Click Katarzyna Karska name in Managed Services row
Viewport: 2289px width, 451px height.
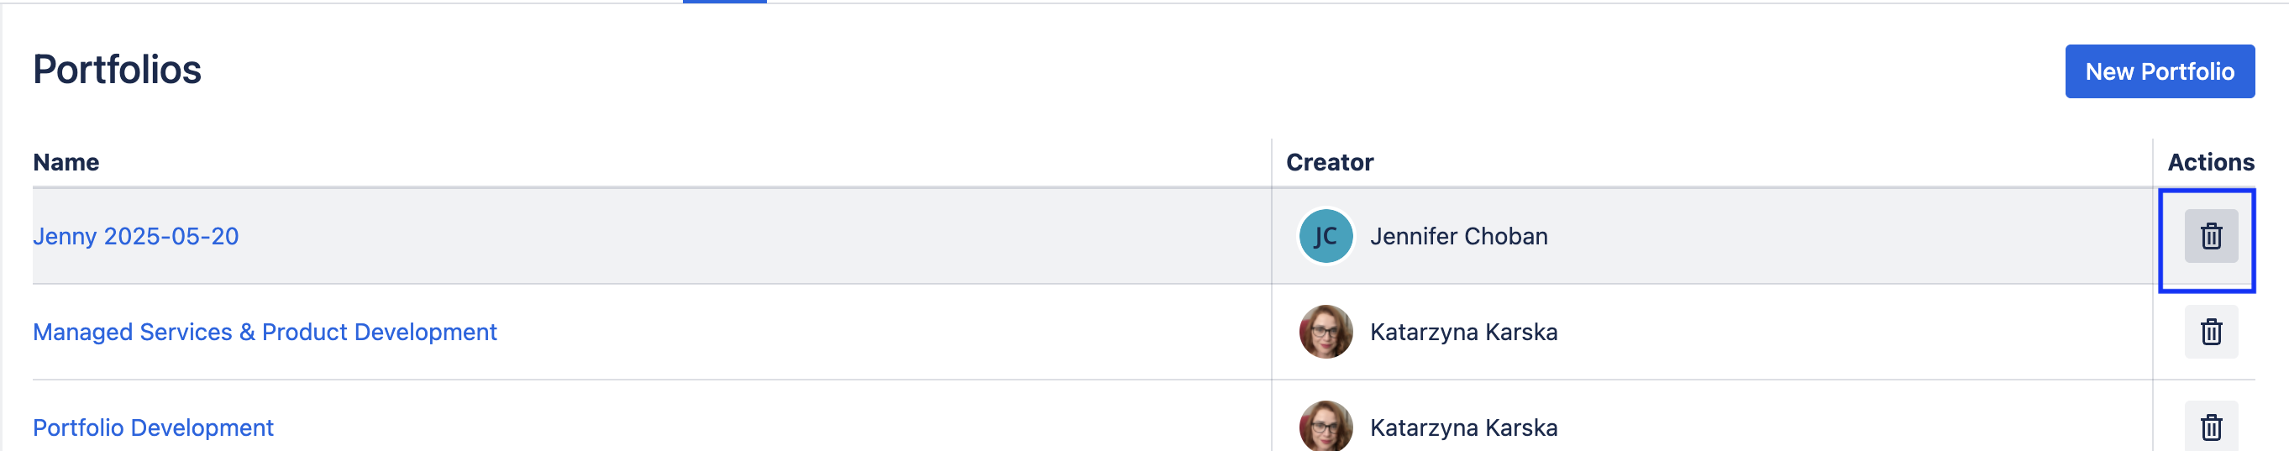pyautogui.click(x=1463, y=332)
